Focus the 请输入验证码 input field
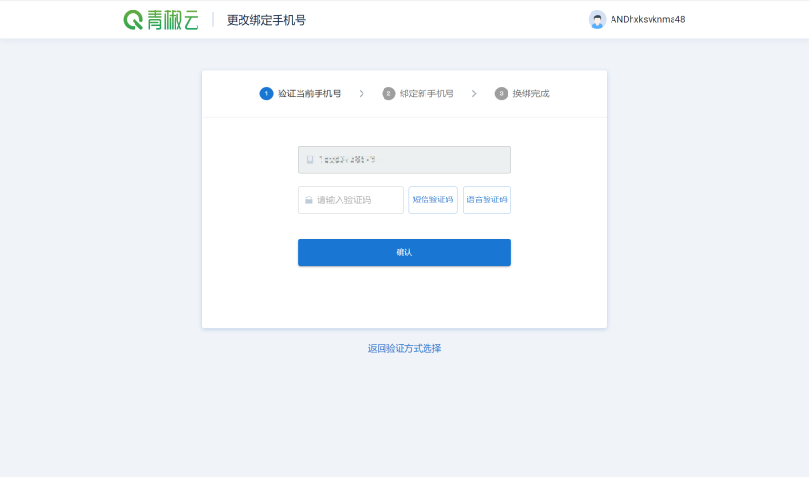The height and width of the screenshot is (477, 809). [x=350, y=199]
